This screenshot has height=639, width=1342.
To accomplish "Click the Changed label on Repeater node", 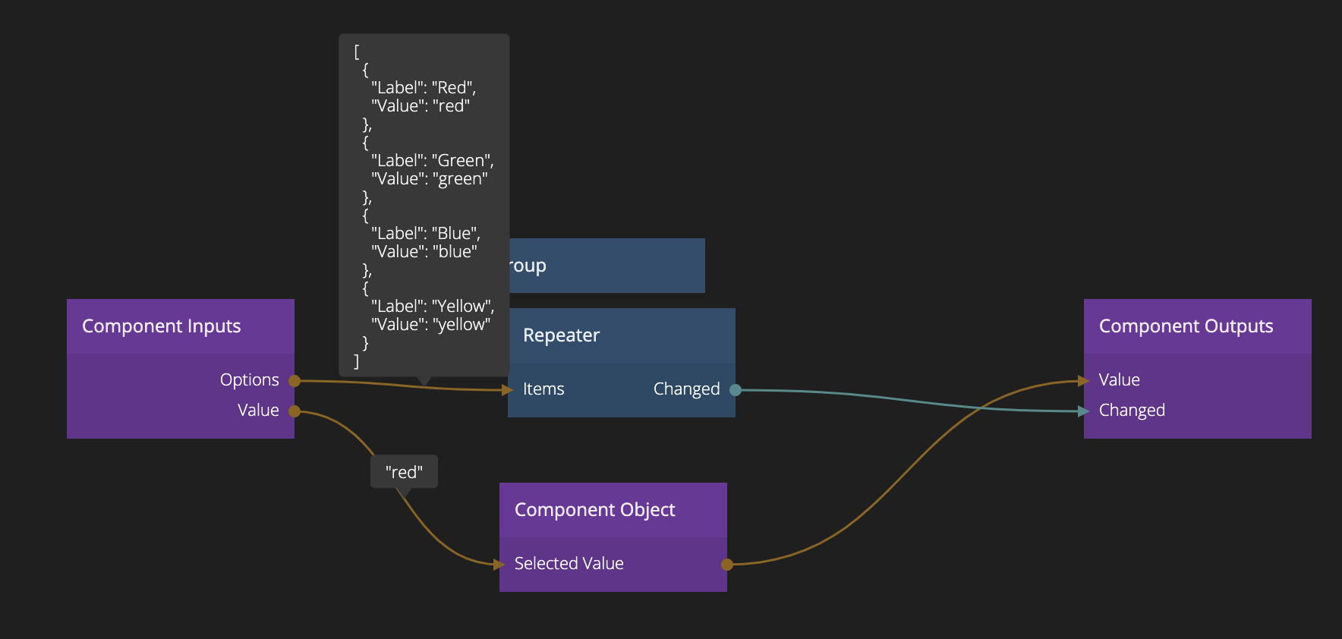I will click(686, 389).
